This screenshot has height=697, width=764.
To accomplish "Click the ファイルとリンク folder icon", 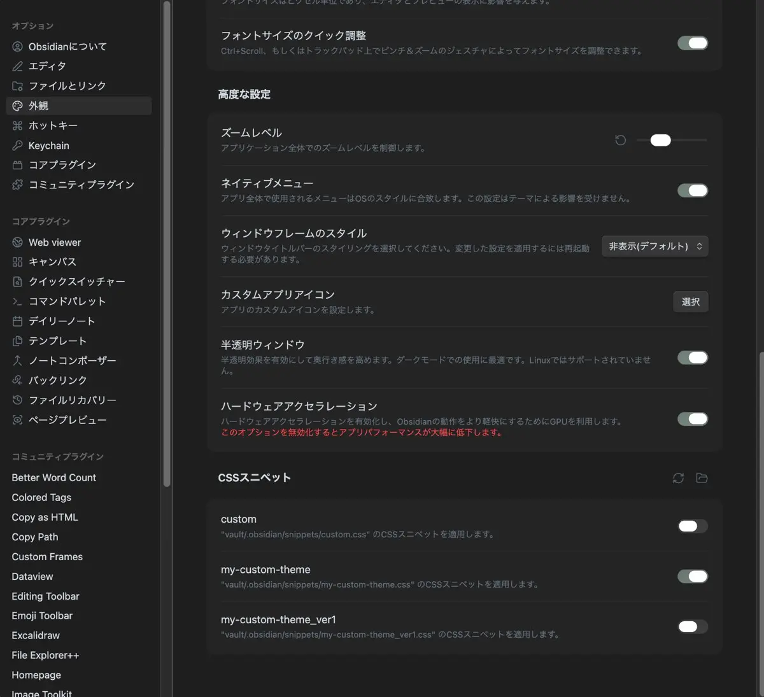I will (x=17, y=86).
